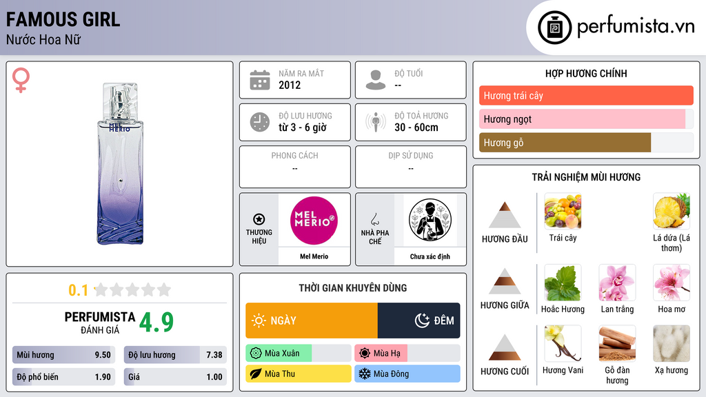The width and height of the screenshot is (706, 397).
Task: Click the leaf icon for Mùa Thu
Action: coord(256,374)
